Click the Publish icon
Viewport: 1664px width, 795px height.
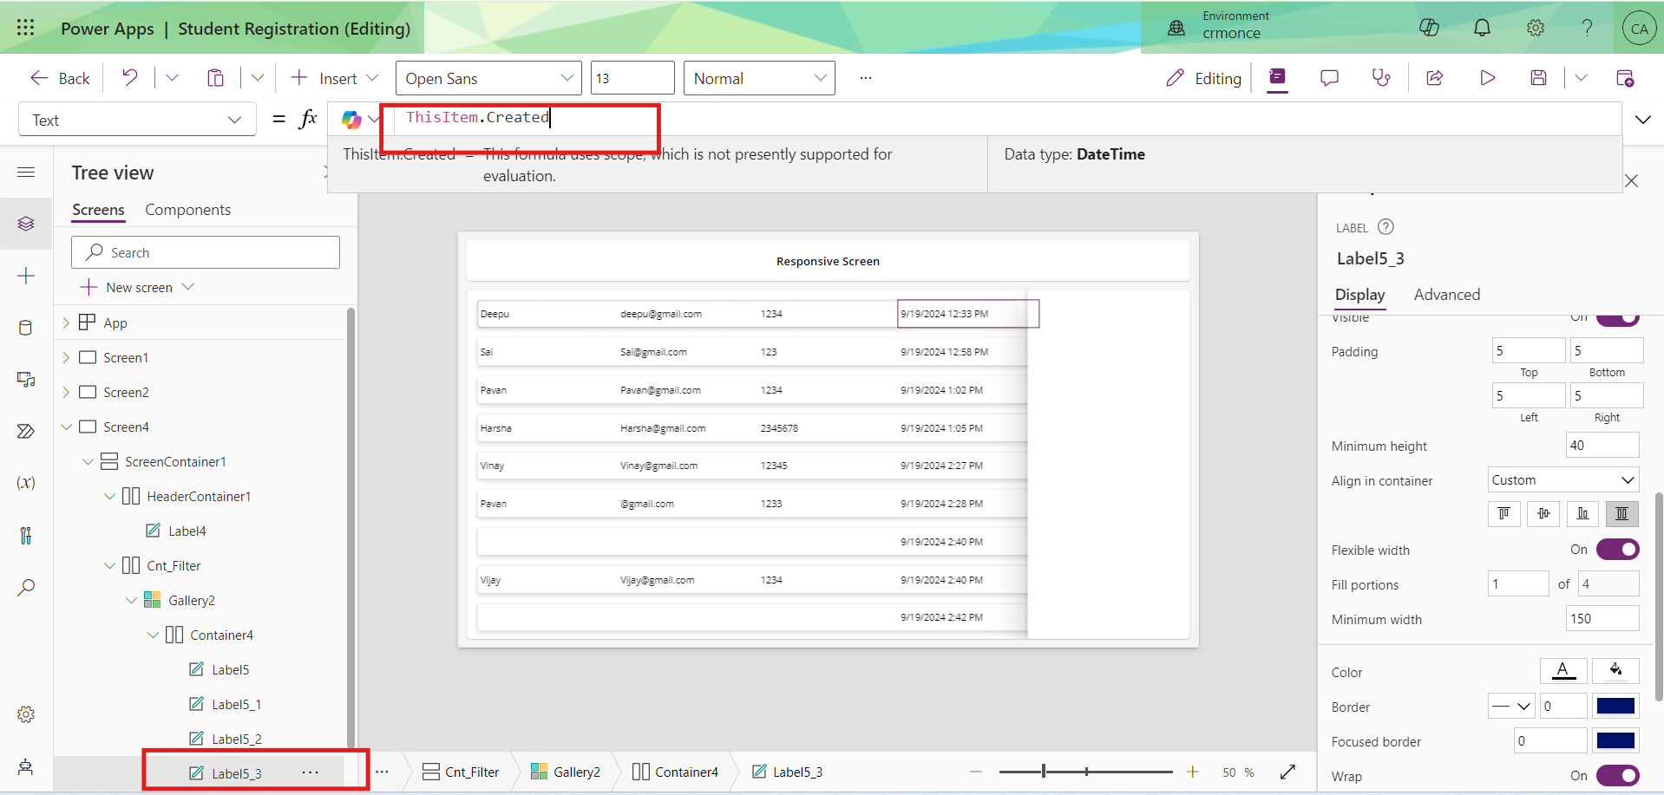[1625, 78]
